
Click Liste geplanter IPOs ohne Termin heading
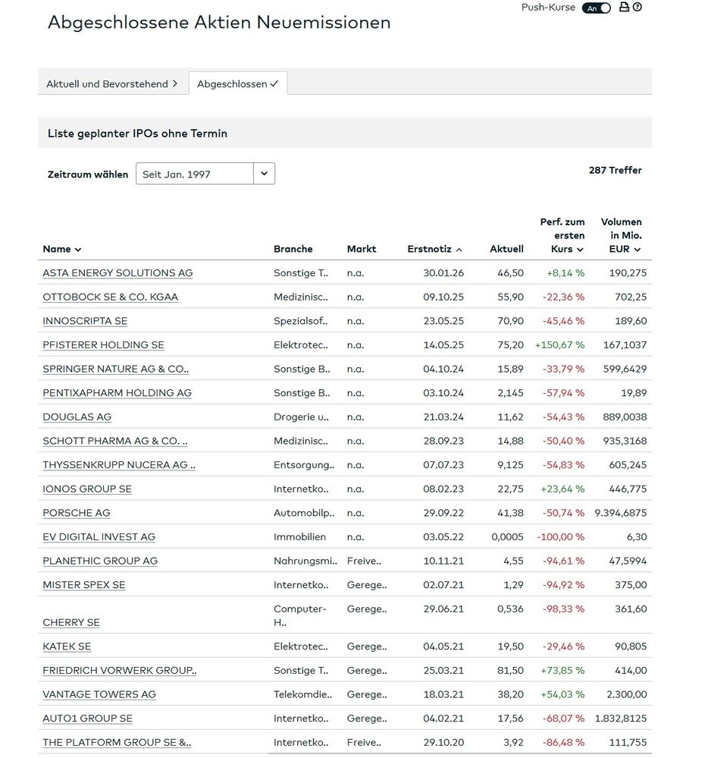coord(137,134)
